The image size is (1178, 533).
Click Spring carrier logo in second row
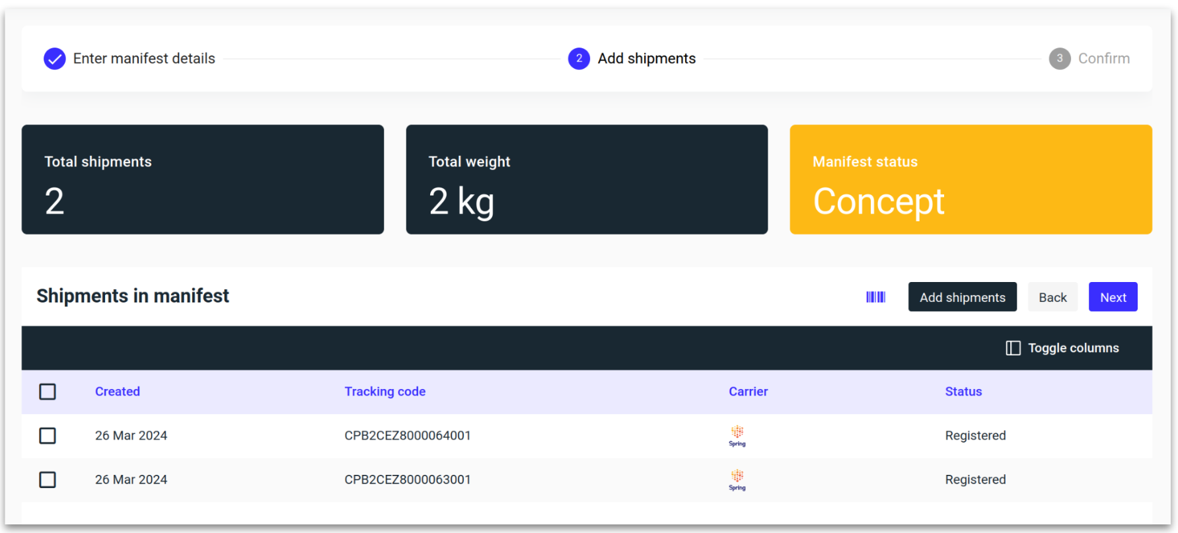(737, 480)
